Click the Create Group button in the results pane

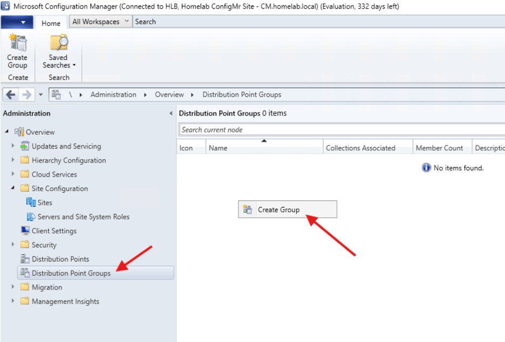(287, 209)
